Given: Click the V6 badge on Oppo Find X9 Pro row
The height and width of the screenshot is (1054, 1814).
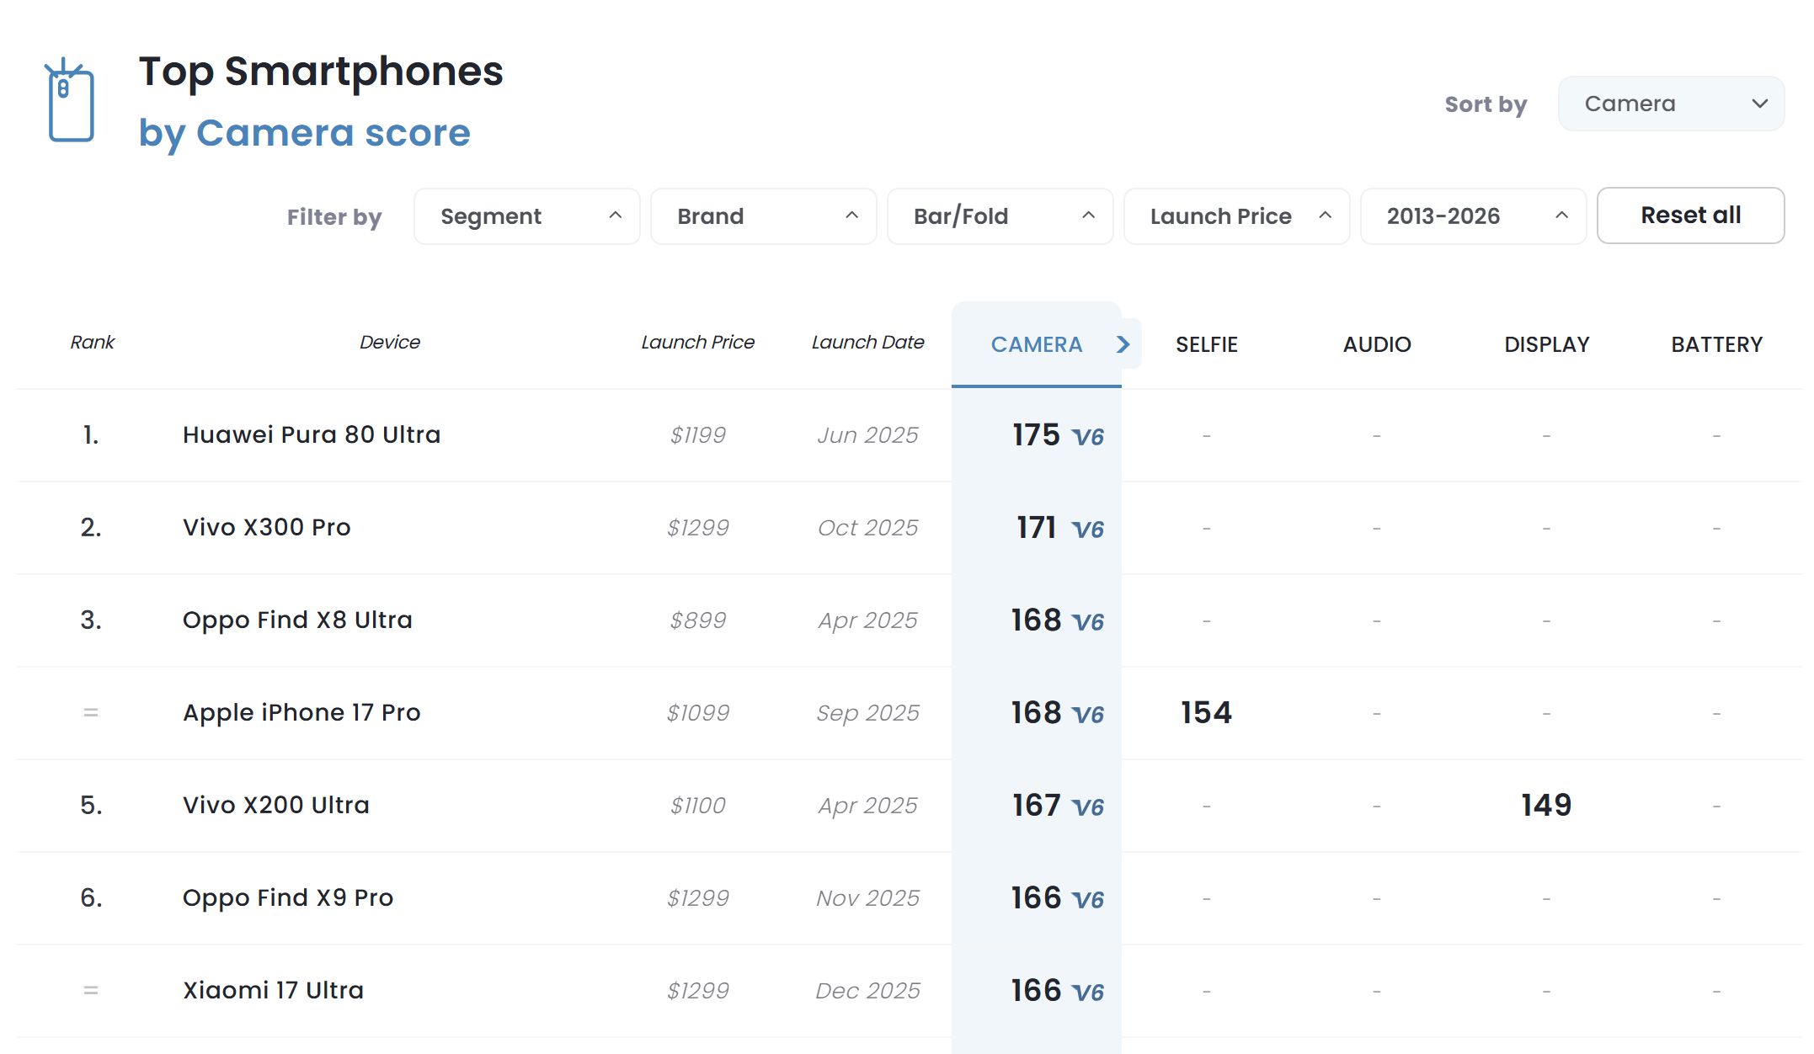Looking at the screenshot, I should pyautogui.click(x=1088, y=901).
